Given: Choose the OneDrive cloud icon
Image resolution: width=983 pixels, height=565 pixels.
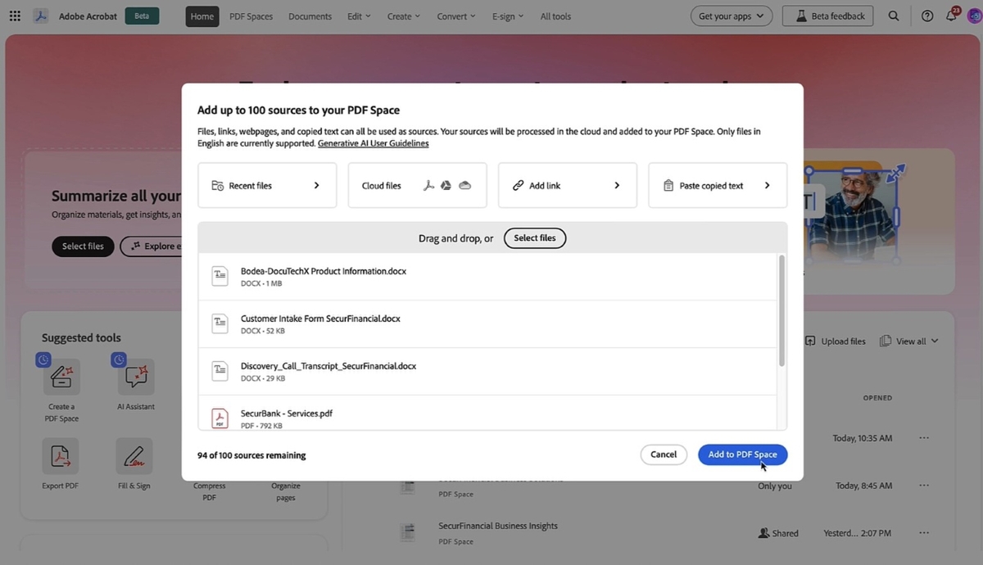Looking at the screenshot, I should click(x=465, y=186).
